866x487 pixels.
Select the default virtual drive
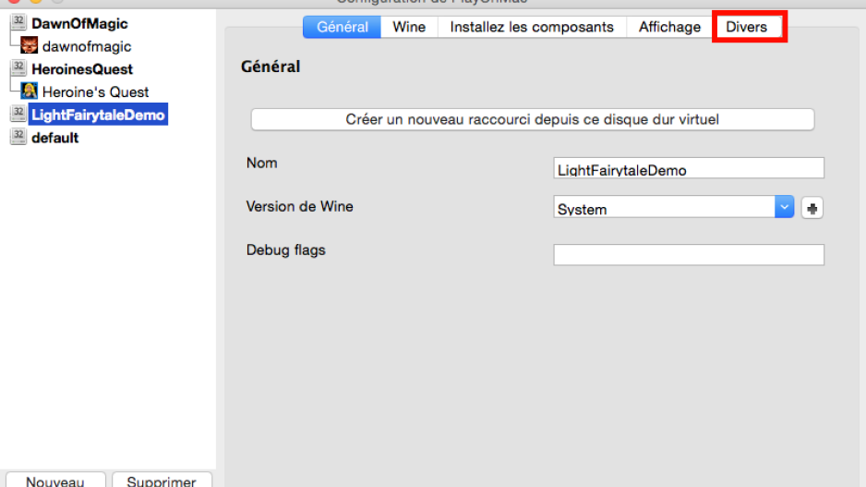54,138
